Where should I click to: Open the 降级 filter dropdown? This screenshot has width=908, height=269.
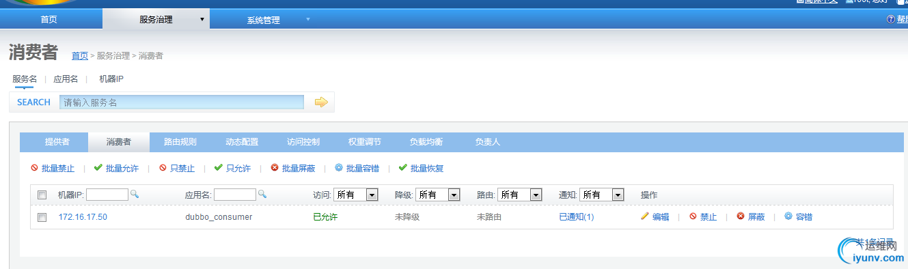pos(437,195)
